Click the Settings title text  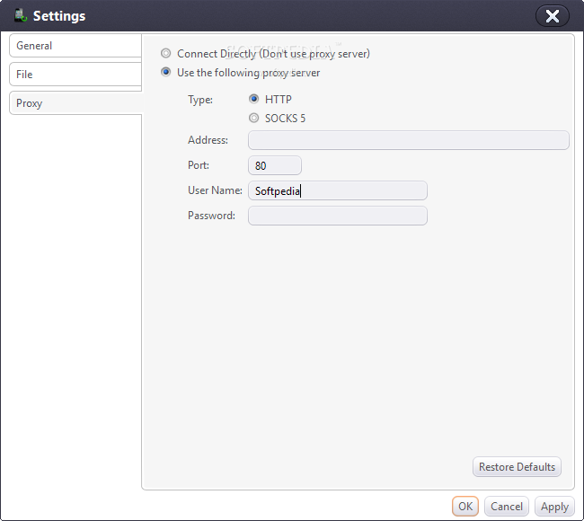[x=59, y=16]
